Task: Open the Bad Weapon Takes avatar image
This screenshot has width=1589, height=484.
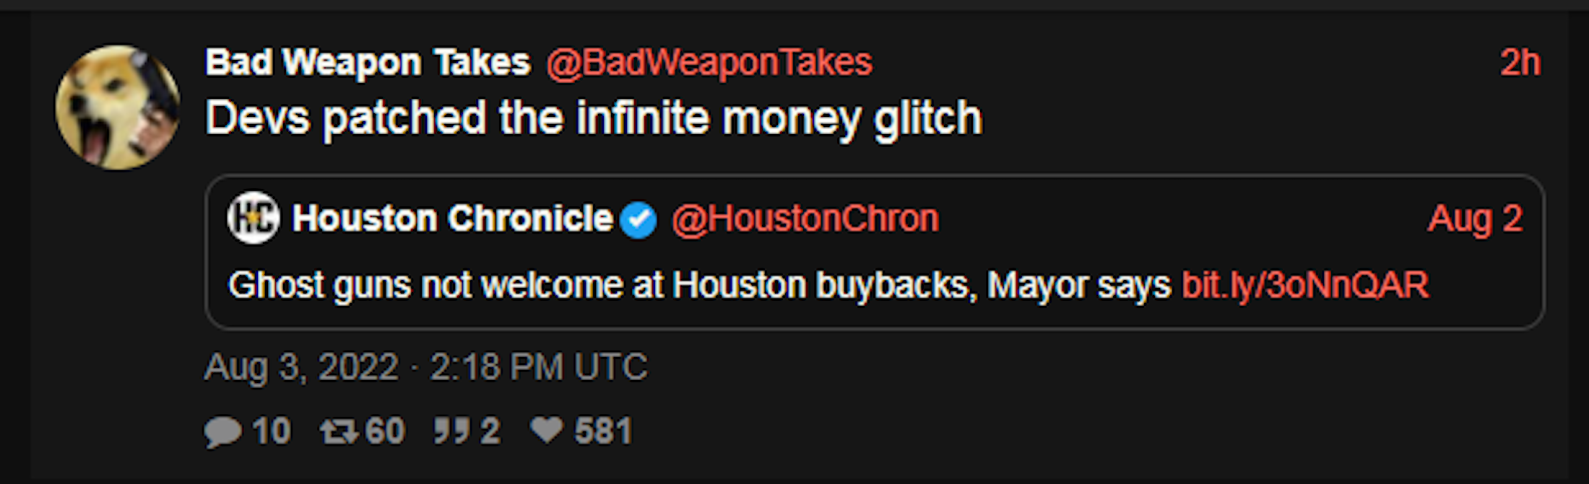Action: (x=118, y=108)
